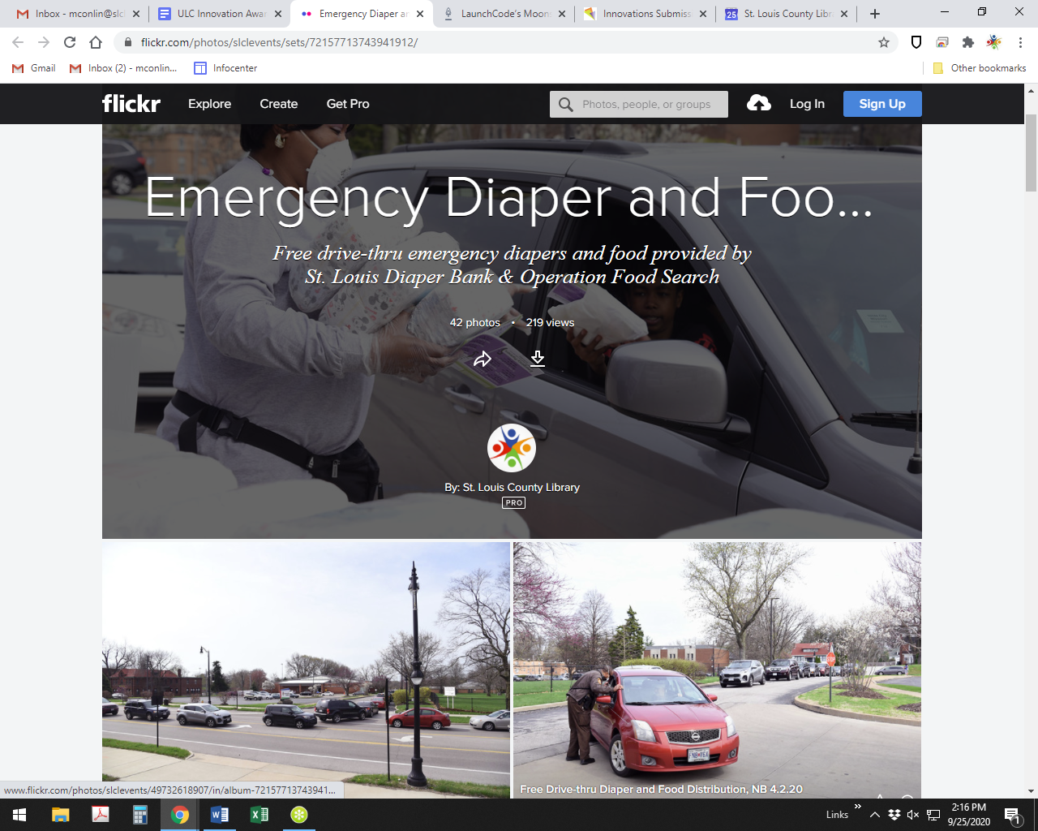
Task: Switch to the LaunchCode's Moonshot tab
Action: tap(503, 14)
